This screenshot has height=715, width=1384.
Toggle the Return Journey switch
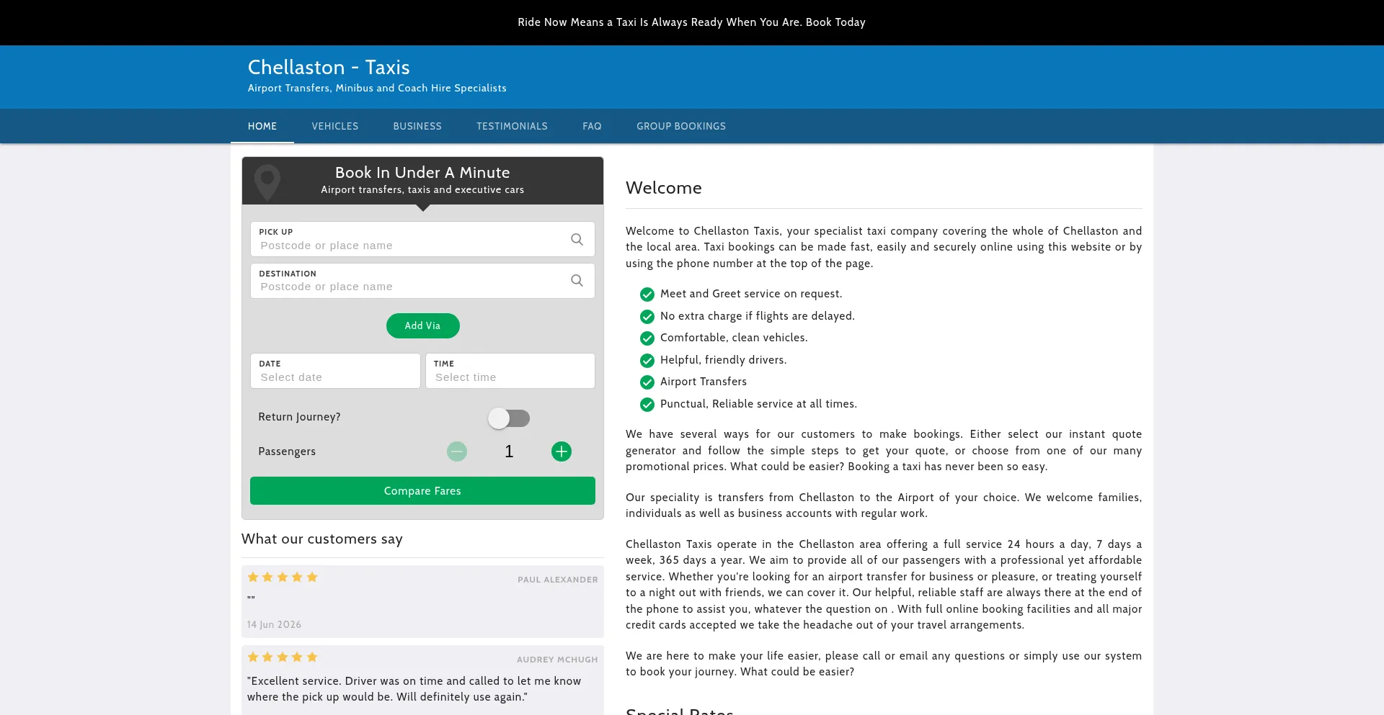coord(509,418)
